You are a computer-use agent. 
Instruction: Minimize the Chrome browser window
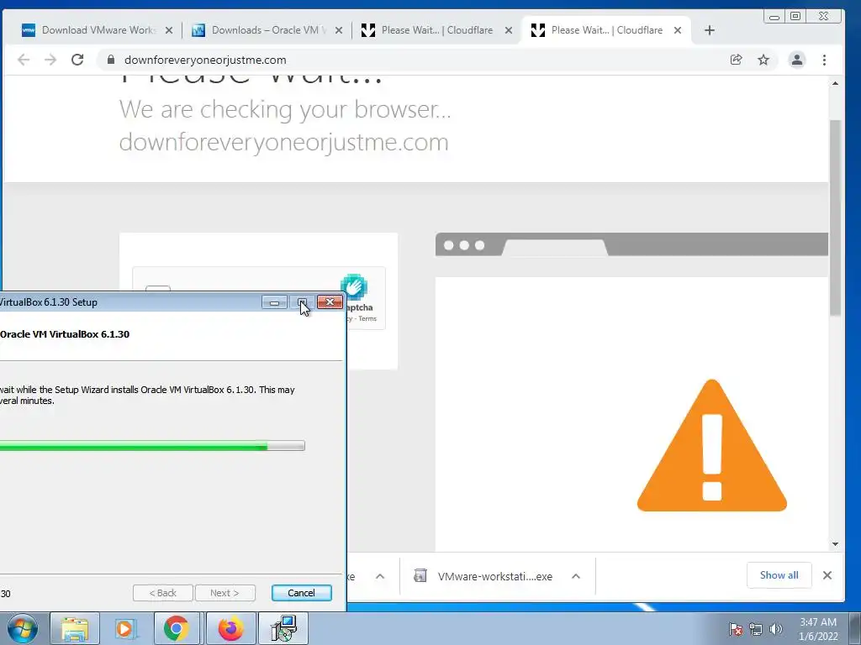(x=774, y=17)
